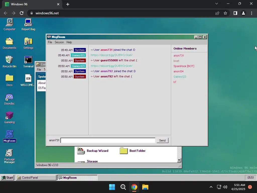Click the MsgRoom taskbar button
The image size is (257, 193).
[77, 178]
